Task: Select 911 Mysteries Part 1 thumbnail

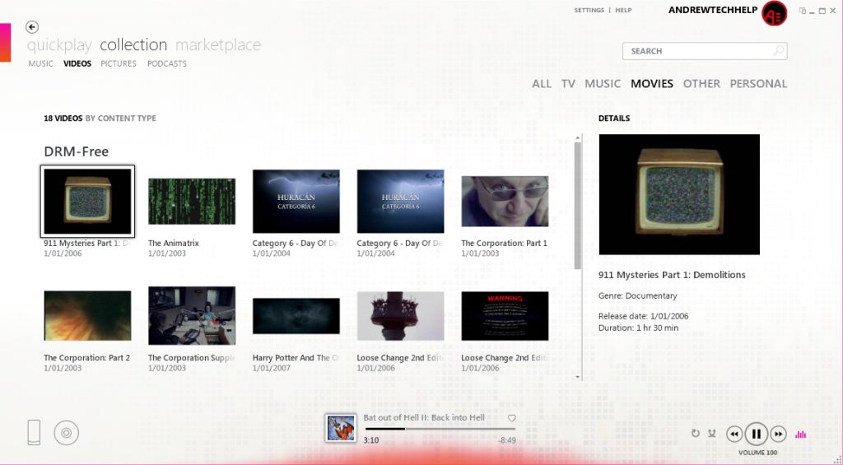Action: (87, 201)
